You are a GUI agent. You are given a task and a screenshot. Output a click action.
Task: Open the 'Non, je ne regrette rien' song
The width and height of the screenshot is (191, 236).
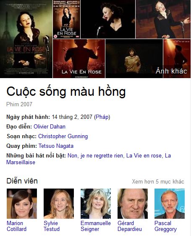[95, 155]
